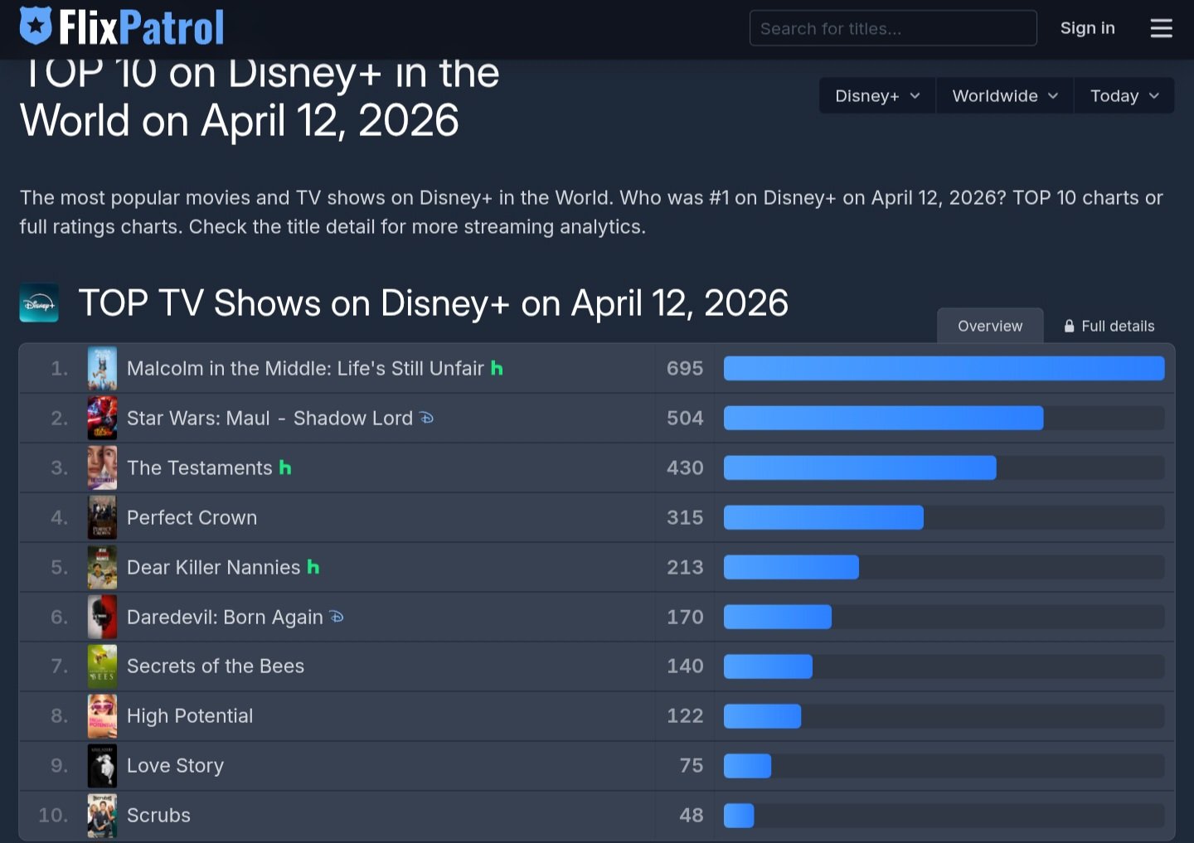
Task: Switch to the Overview tab
Action: tap(990, 326)
